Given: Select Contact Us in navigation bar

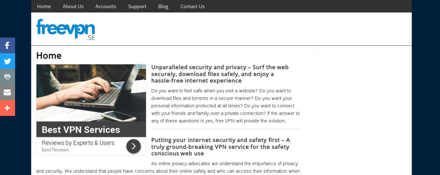Looking at the screenshot, I should point(192,6).
